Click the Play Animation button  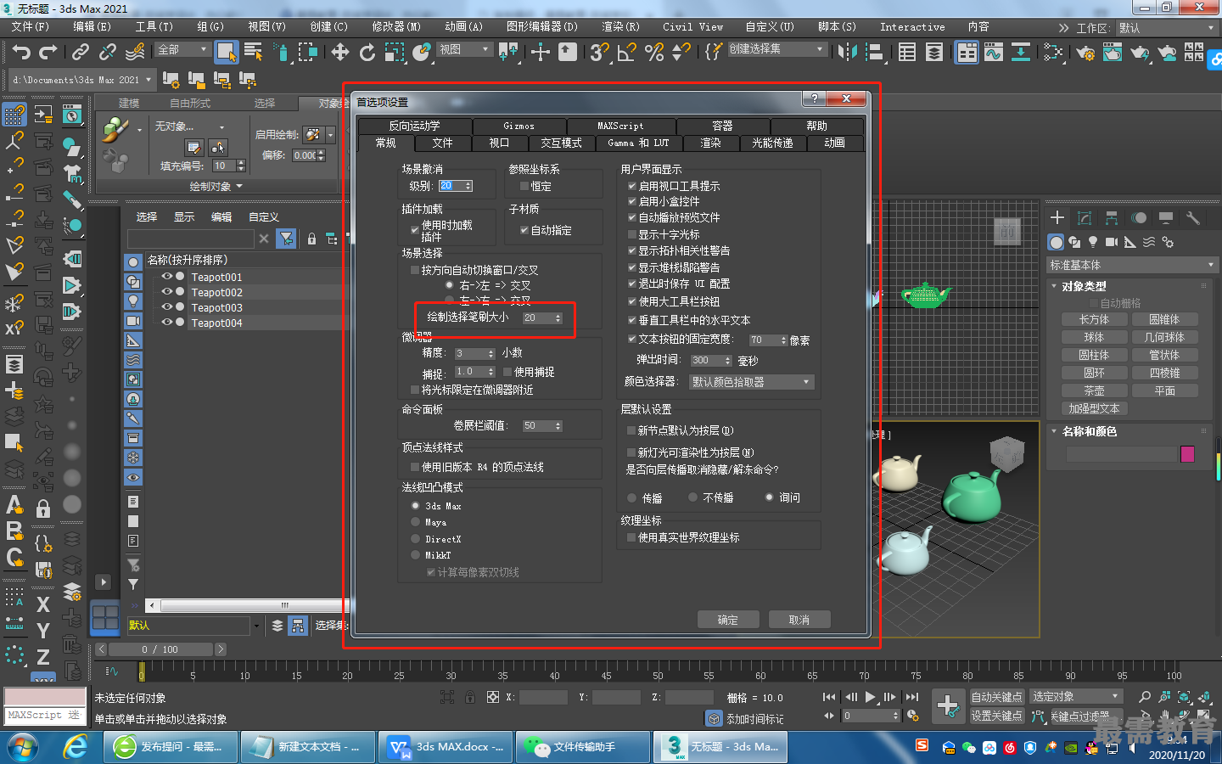point(870,697)
